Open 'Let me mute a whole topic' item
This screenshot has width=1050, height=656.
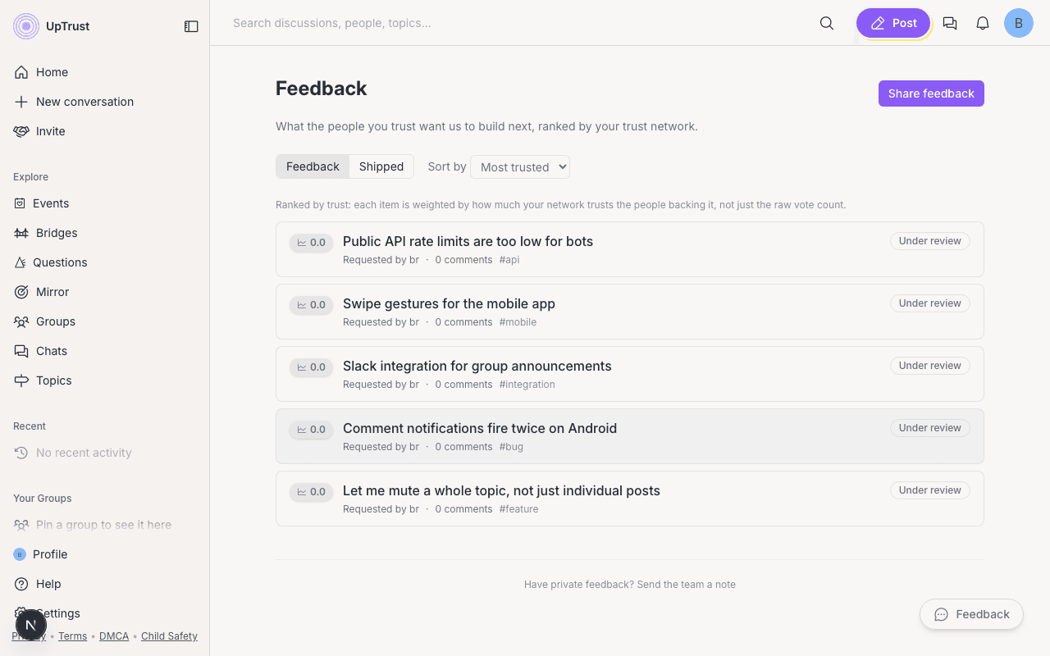pos(501,490)
